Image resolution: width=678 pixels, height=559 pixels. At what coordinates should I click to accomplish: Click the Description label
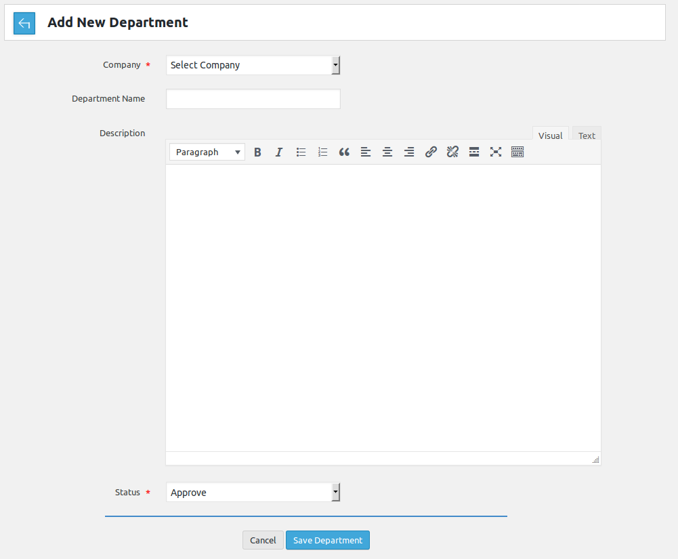[x=123, y=133]
